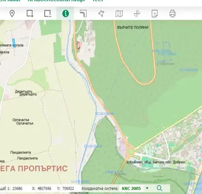Screen dimensions: 202x194
Task: Click the green magnifier search icon
Action: 160,188
